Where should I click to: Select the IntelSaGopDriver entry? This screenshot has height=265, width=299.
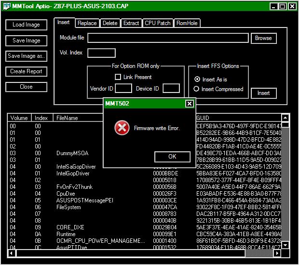coord(145,167)
